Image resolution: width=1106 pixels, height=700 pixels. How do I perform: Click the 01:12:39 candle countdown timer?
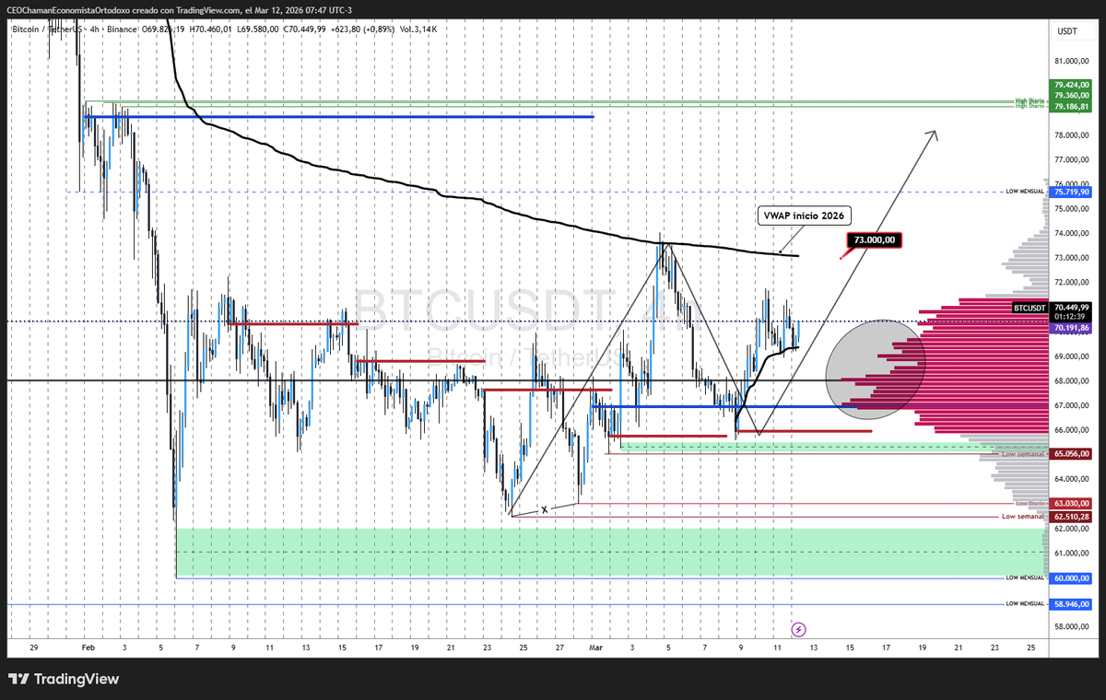(x=1072, y=317)
